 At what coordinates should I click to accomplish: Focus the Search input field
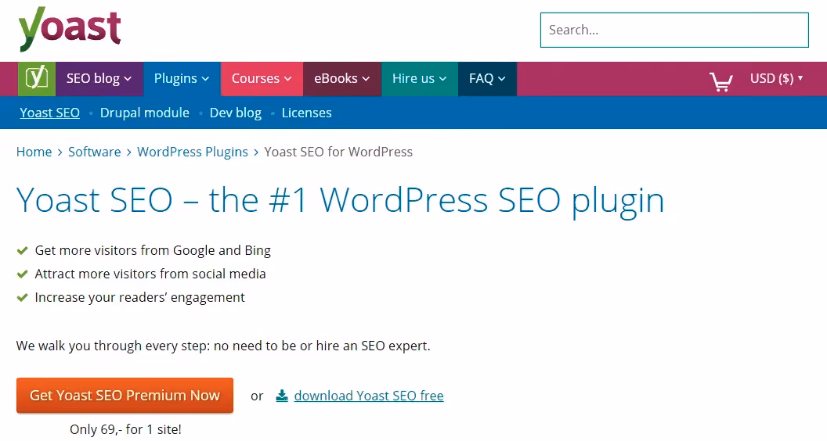click(x=674, y=30)
